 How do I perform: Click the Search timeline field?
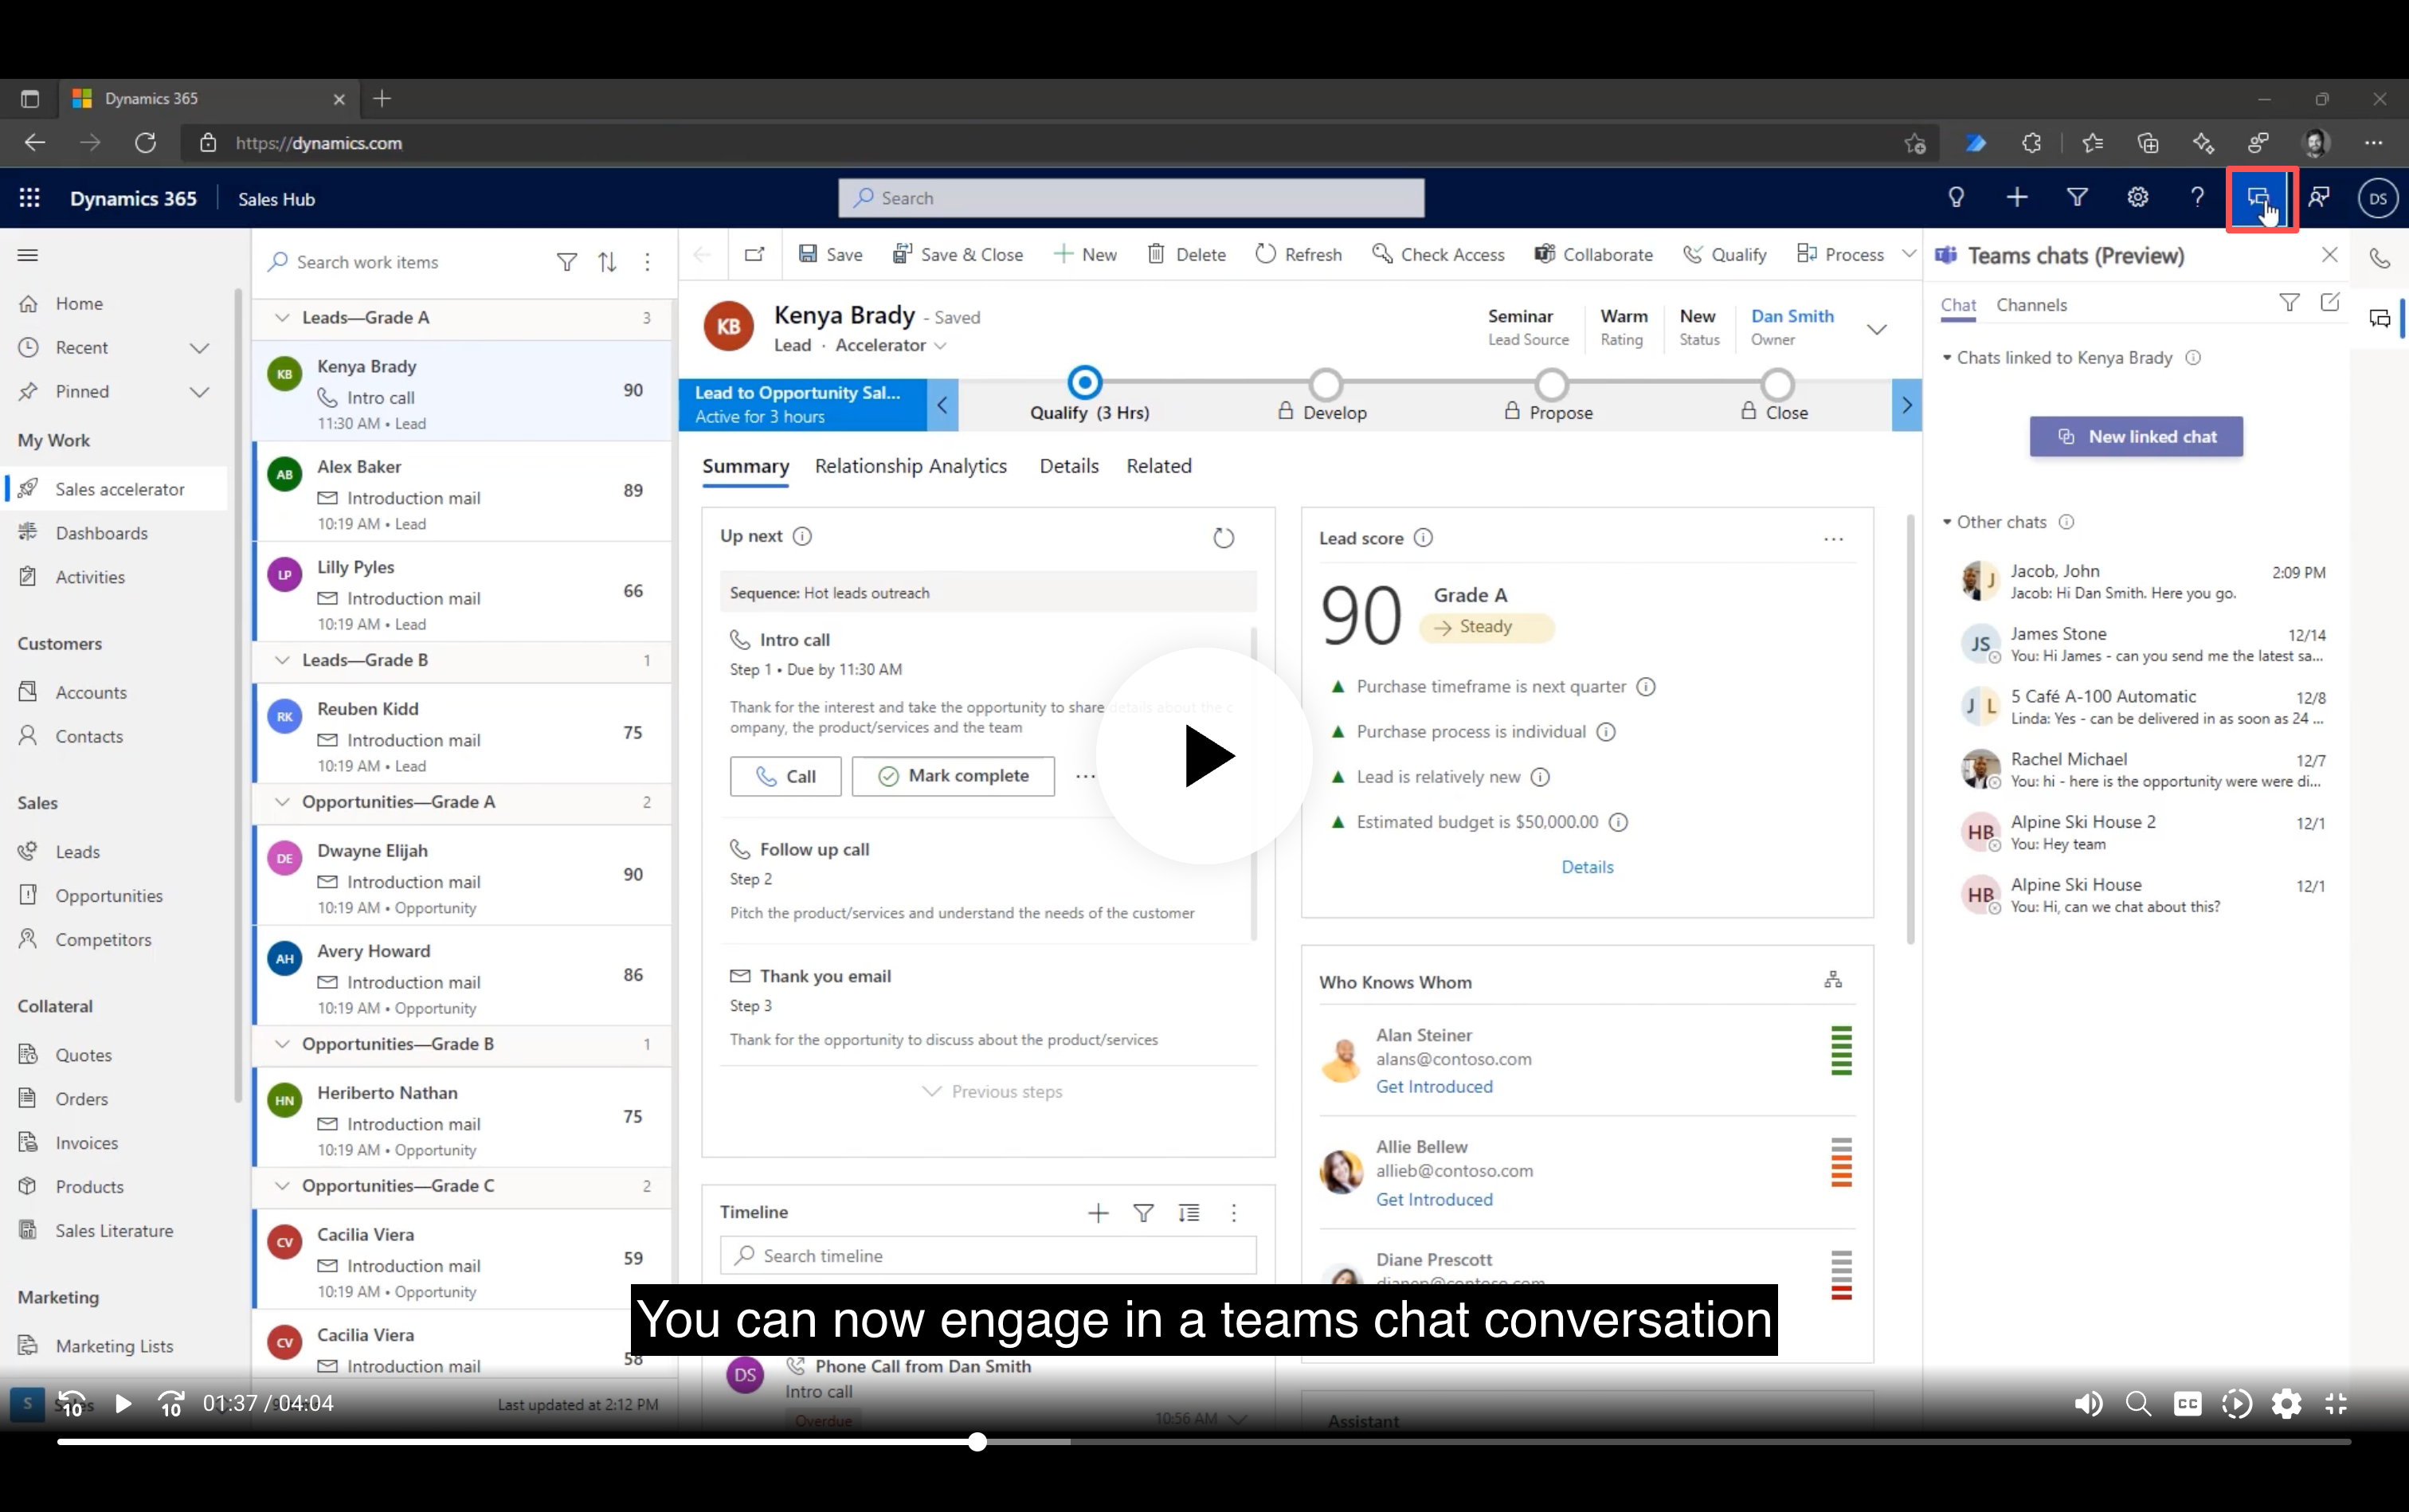click(988, 1256)
